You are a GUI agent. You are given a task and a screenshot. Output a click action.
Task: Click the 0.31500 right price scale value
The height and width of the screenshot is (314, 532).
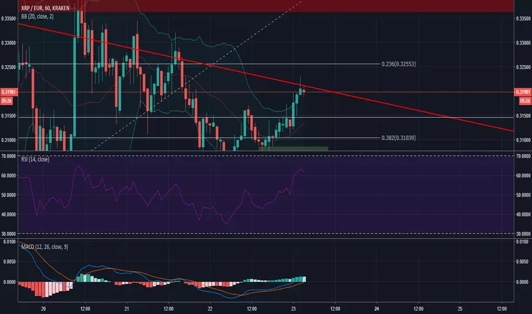coord(523,116)
